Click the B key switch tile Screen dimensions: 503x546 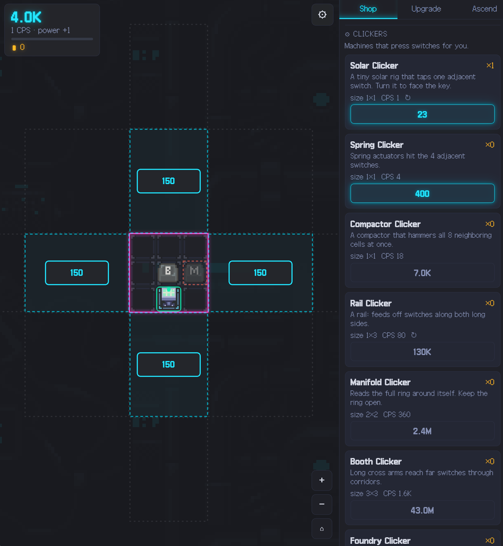point(168,273)
